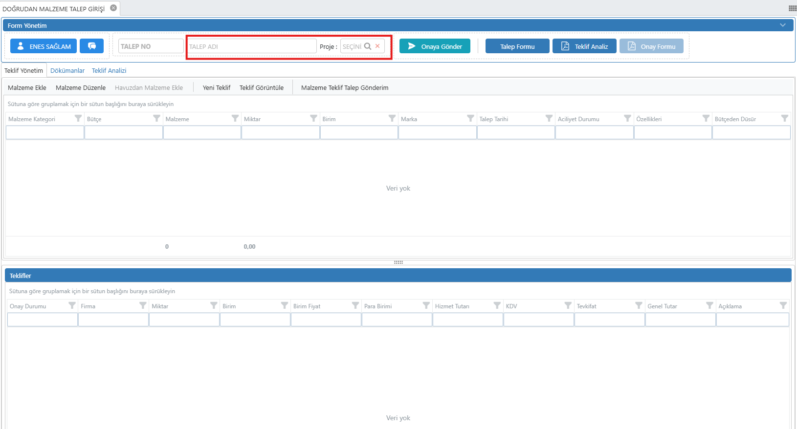Viewport: 797px width, 429px height.
Task: Click the Teklif Analiz PDF button
Action: click(x=584, y=46)
